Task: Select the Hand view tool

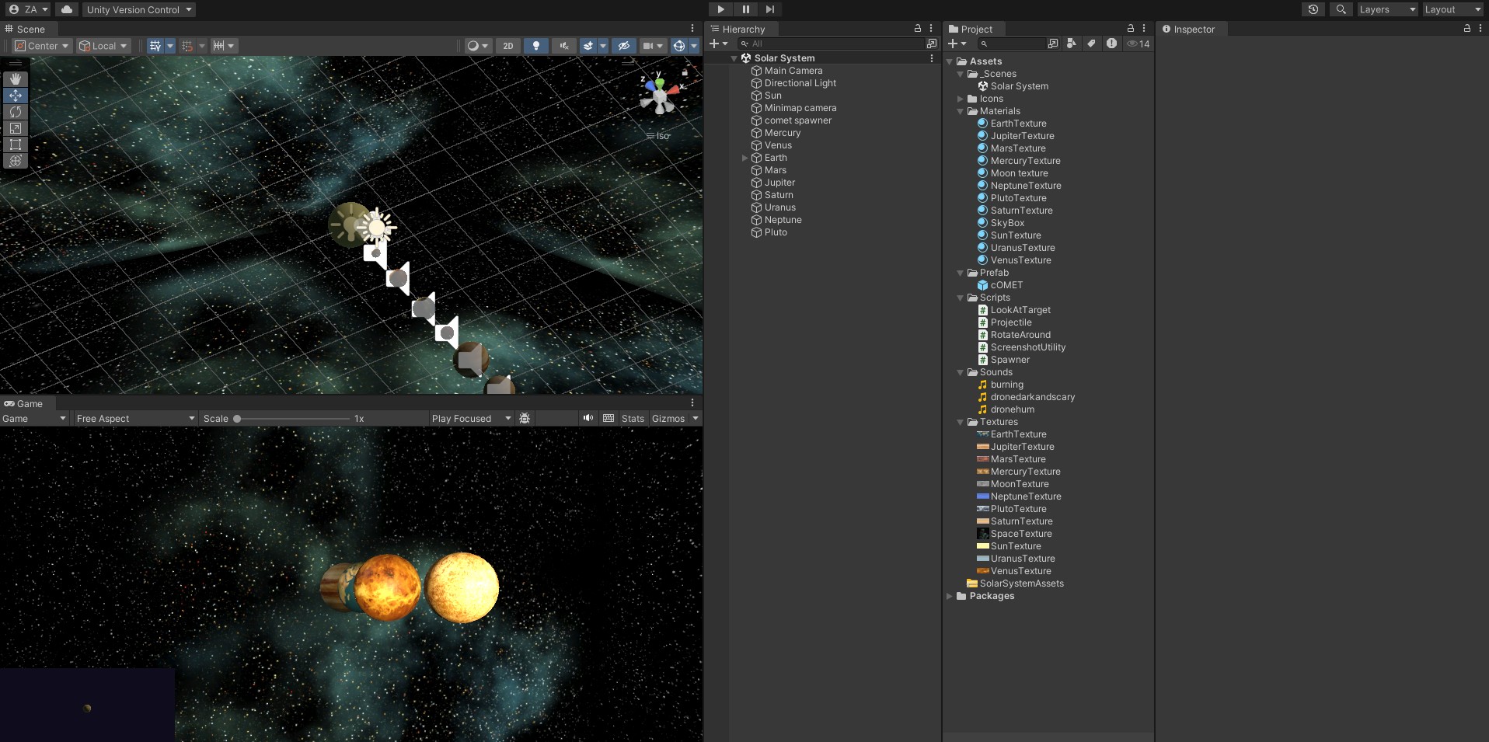Action: [16, 79]
